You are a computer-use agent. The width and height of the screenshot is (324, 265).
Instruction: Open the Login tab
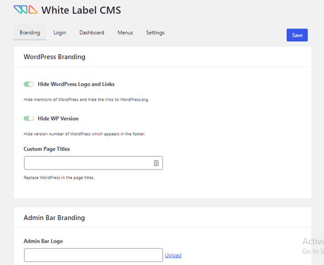60,33
